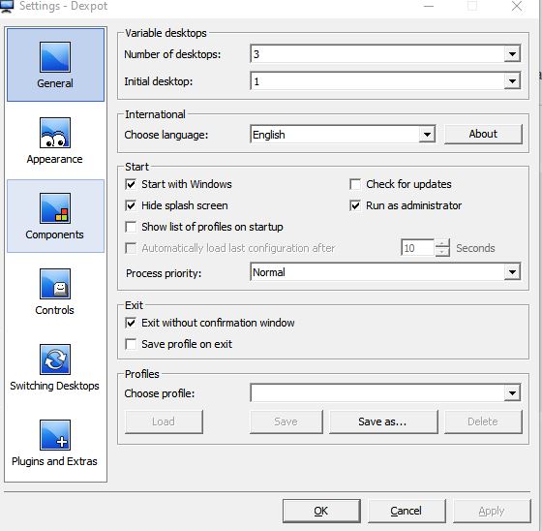Click the seconds value field showing 10
This screenshot has height=531, width=542.
pos(417,248)
